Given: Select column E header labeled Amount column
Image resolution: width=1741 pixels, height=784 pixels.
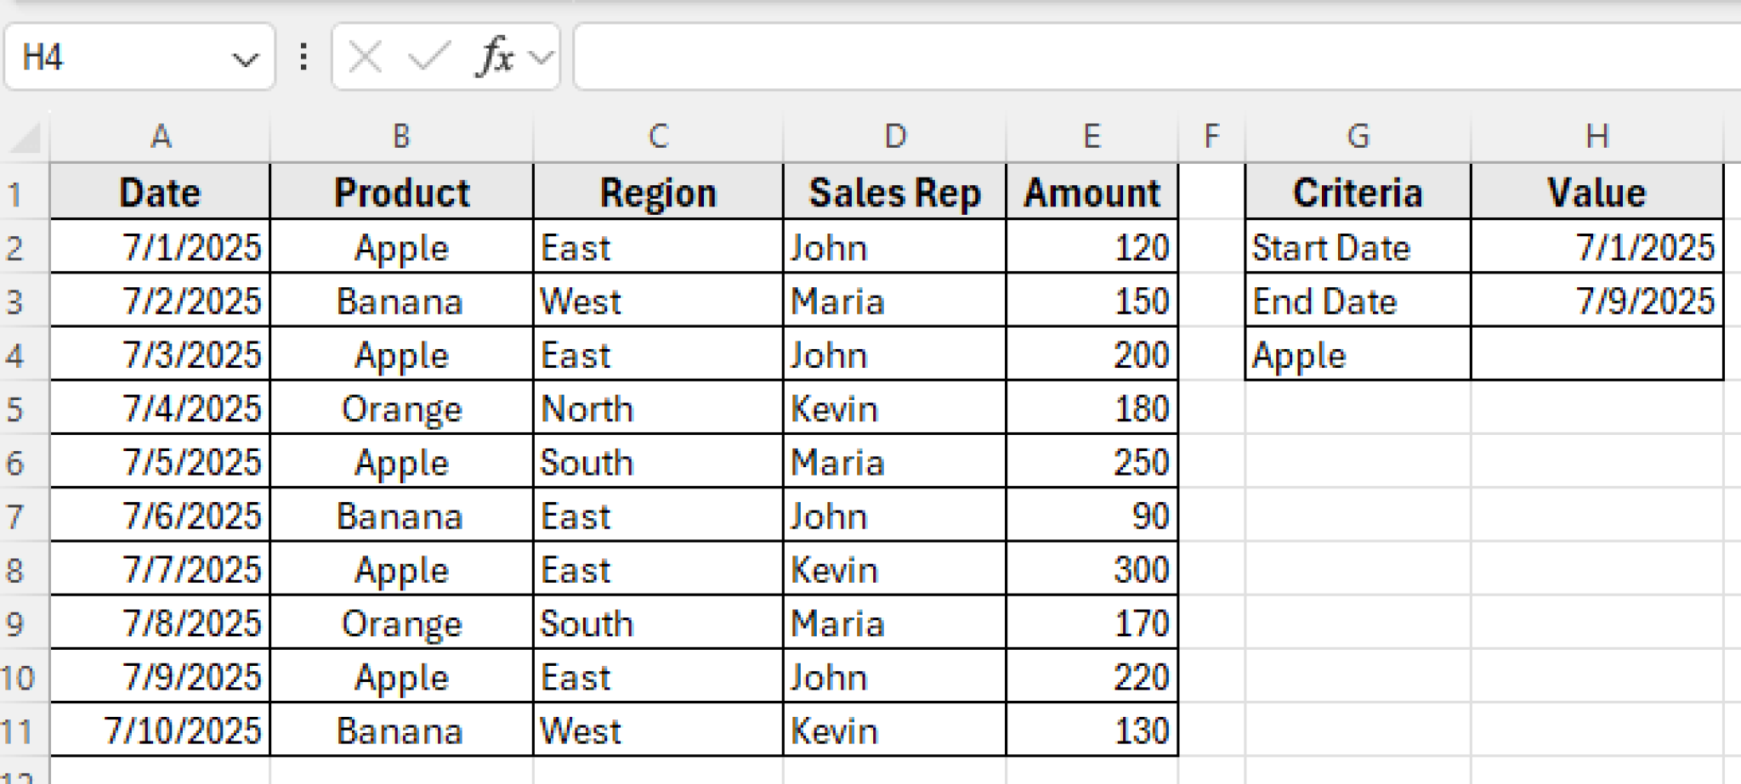Looking at the screenshot, I should coord(1092,136).
